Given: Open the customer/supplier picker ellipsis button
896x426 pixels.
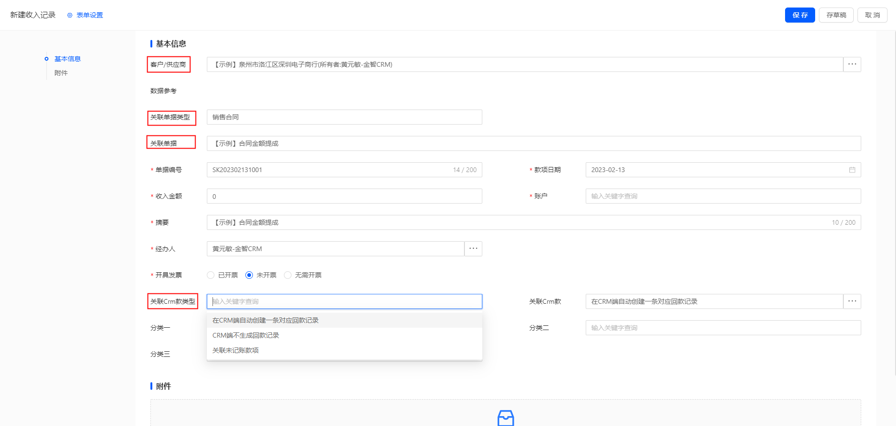Looking at the screenshot, I should point(852,64).
